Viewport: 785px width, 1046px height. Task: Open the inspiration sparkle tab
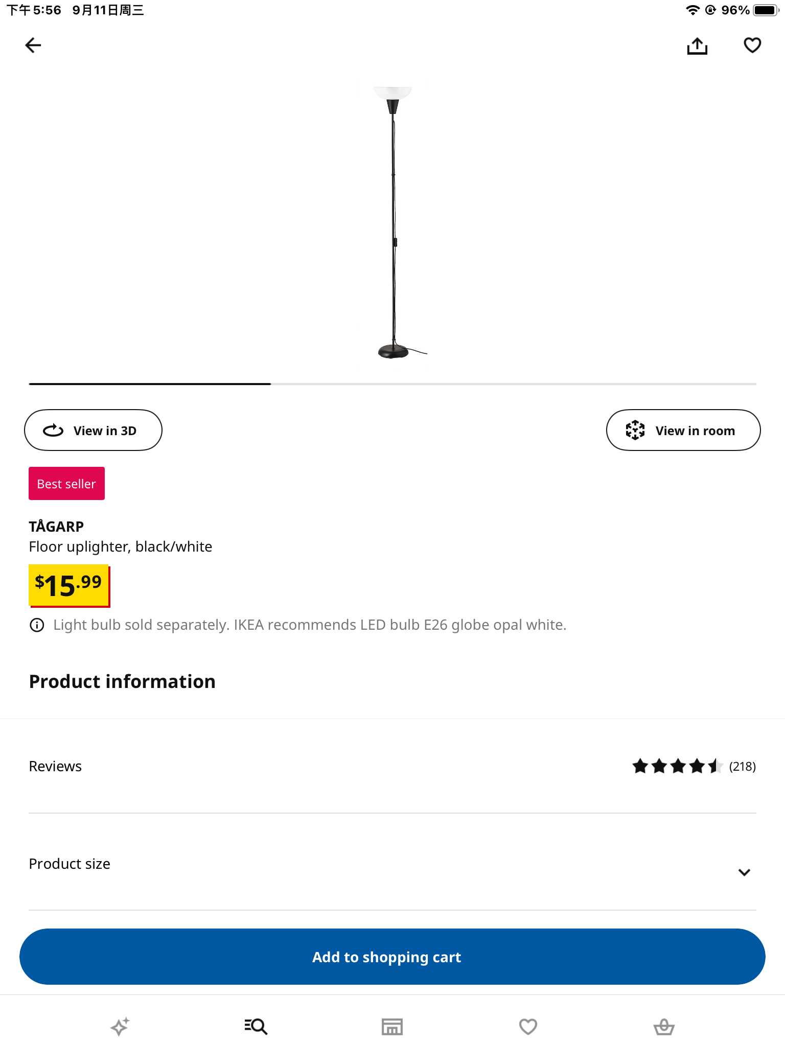[120, 1026]
